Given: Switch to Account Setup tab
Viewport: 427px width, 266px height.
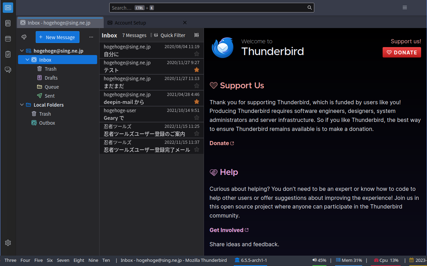Looking at the screenshot, I should click(147, 23).
